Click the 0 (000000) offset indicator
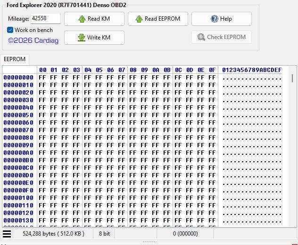The width and height of the screenshot is (298, 245). click(x=185, y=234)
